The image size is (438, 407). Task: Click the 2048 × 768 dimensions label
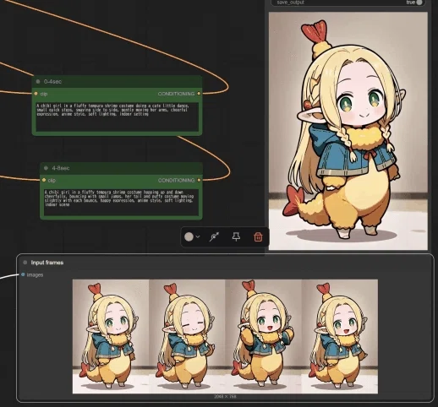(225, 396)
